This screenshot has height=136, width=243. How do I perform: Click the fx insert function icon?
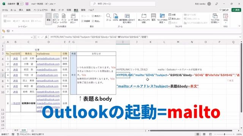(46, 37)
